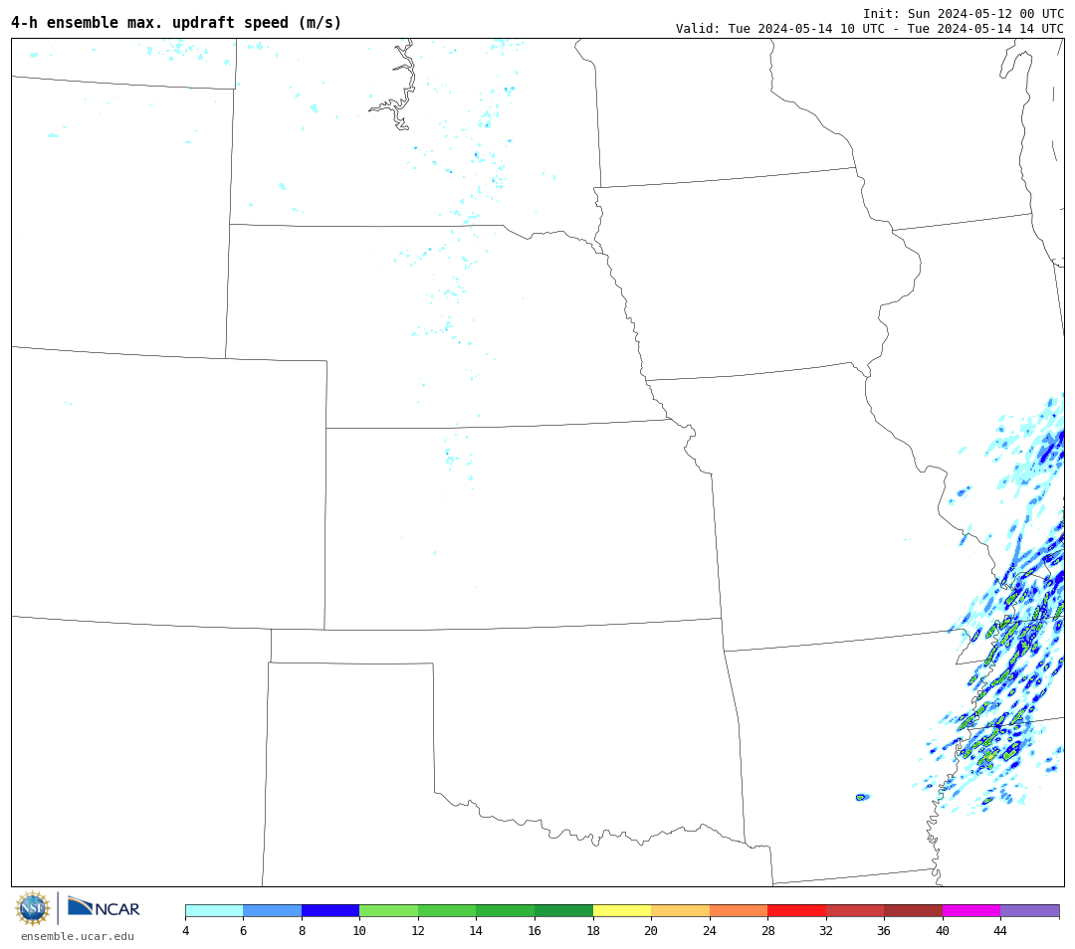Open the ensemble.ucar.edu text link
The width and height of the screenshot is (1075, 949).
tap(77, 936)
